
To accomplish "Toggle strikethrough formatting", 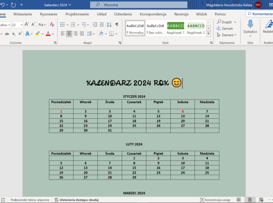I will click(7, 34).
